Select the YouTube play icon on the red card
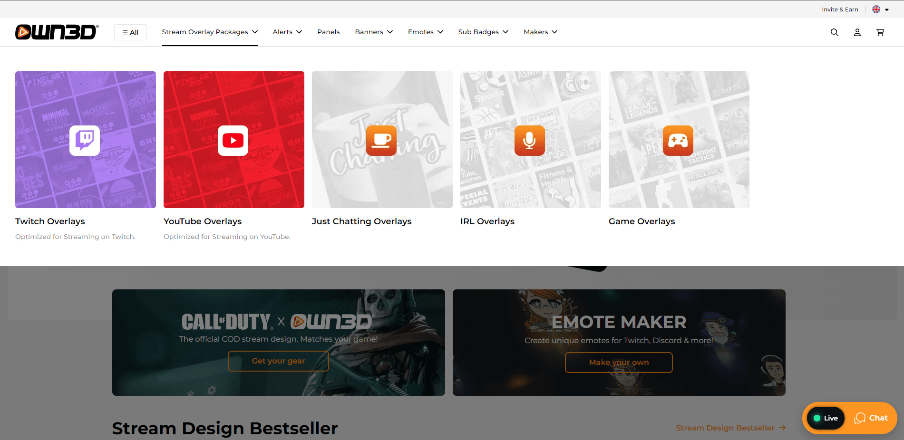 click(233, 140)
